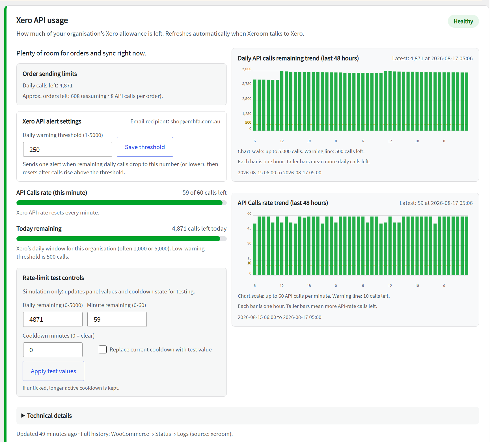Screen dimensions: 490x442
Task: Click "Latest: 59 at 2026-08-17 05:06" label
Action: (x=436, y=203)
